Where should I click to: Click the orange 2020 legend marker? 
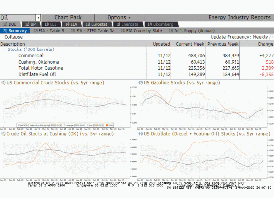pyautogui.click(x=107, y=125)
